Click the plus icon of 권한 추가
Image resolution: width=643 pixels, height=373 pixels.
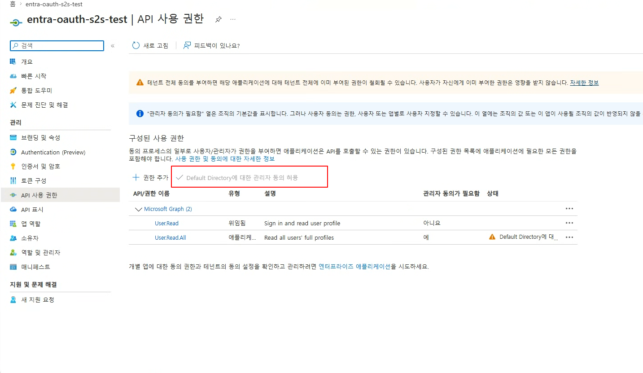tap(136, 177)
